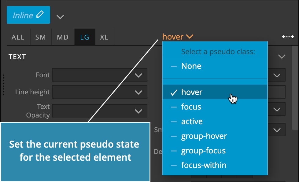Switch to the SM breakpoint tab
The image size is (299, 182).
(41, 37)
